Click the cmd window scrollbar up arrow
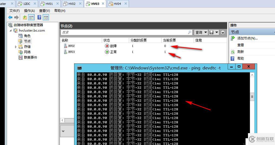This screenshot has height=145, width=275. (x=252, y=75)
